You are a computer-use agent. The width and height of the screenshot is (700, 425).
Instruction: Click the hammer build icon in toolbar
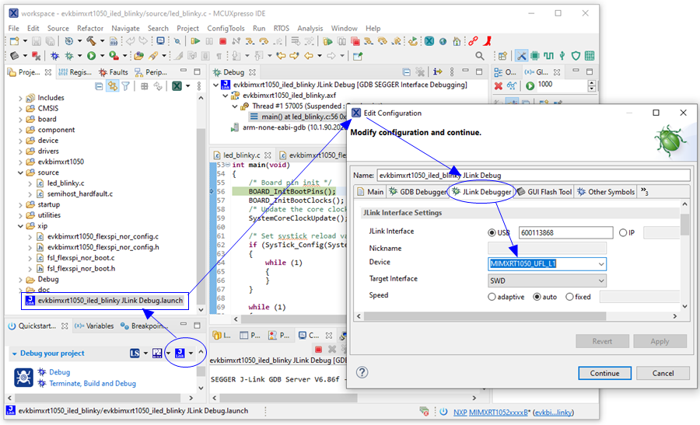coord(91,41)
